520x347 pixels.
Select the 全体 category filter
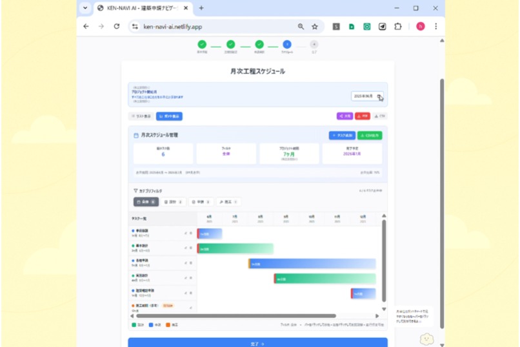146,202
